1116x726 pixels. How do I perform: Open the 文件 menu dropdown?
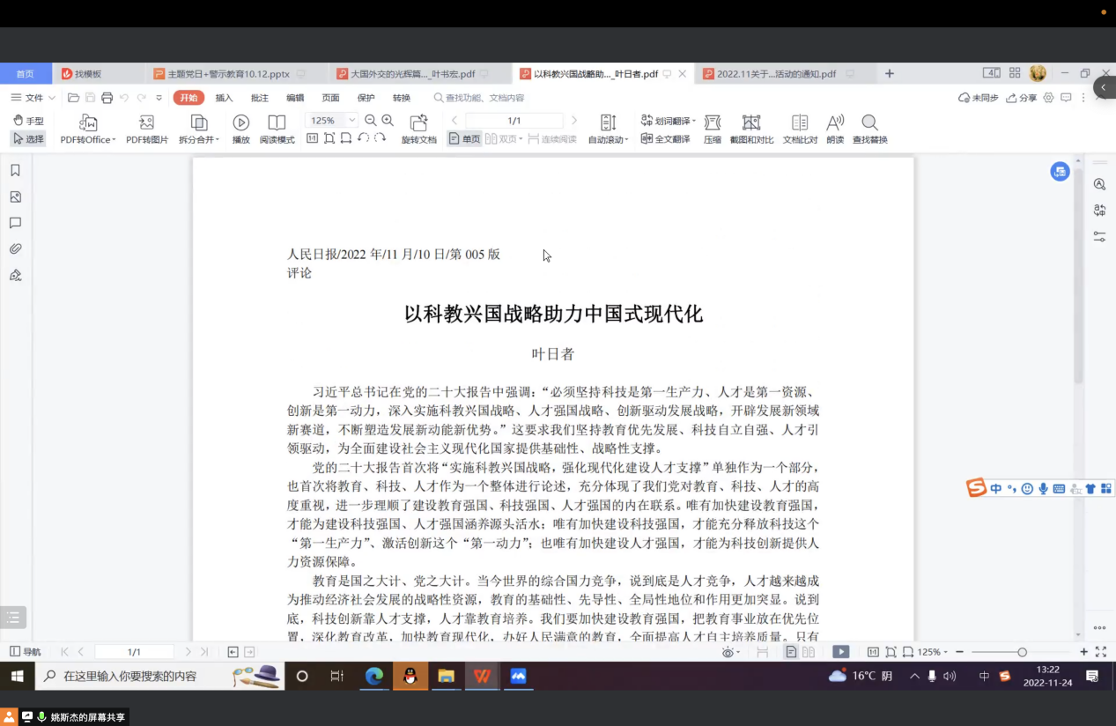33,98
